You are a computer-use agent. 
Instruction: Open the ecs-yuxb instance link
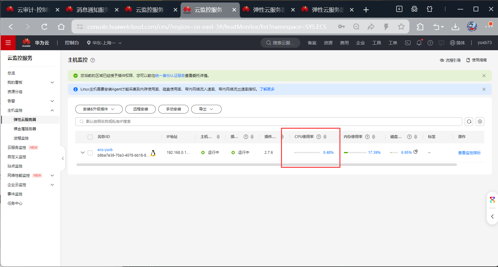click(105, 150)
